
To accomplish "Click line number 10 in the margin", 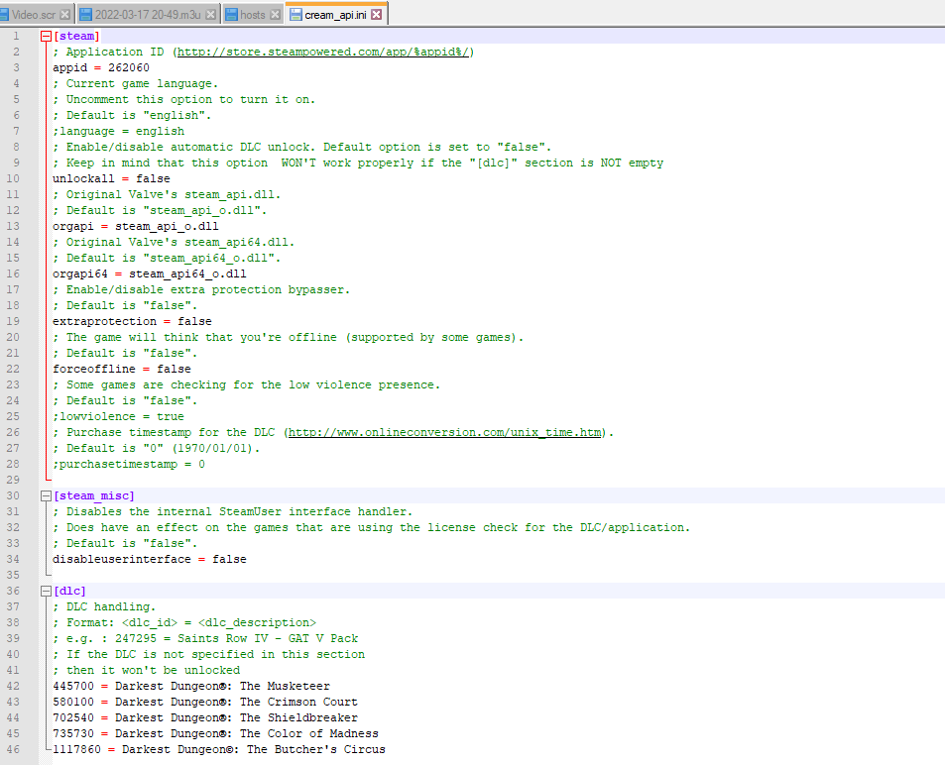I will pyautogui.click(x=16, y=178).
